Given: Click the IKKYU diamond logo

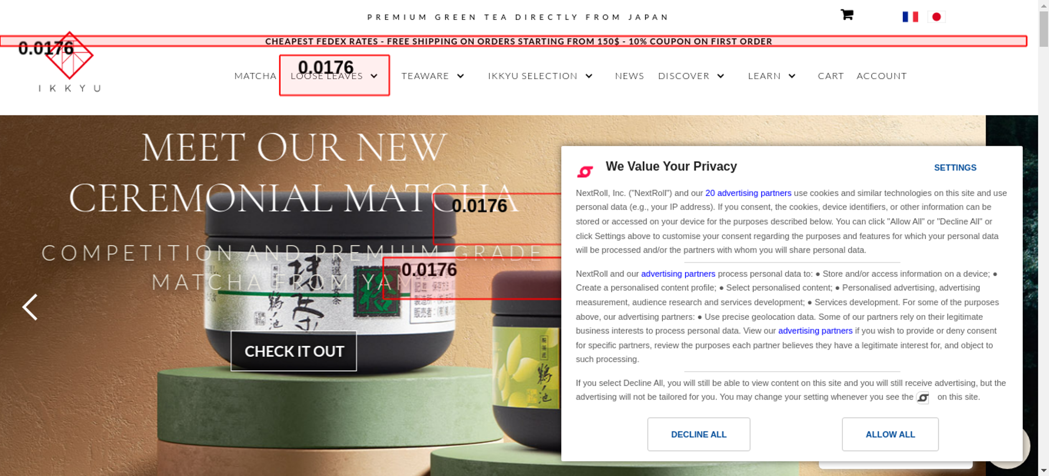Looking at the screenshot, I should (69, 55).
